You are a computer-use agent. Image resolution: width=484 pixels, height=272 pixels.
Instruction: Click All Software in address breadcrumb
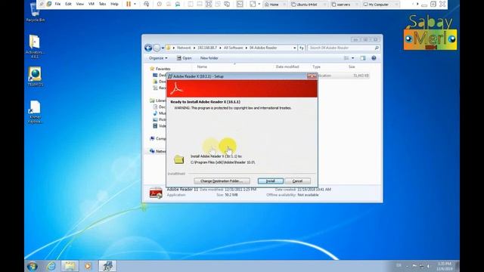click(x=233, y=48)
